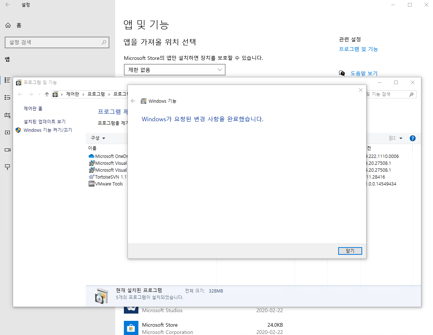Open 제한 없음 dropdown for app source
Viewport: 433px width, 335px height.
(174, 70)
